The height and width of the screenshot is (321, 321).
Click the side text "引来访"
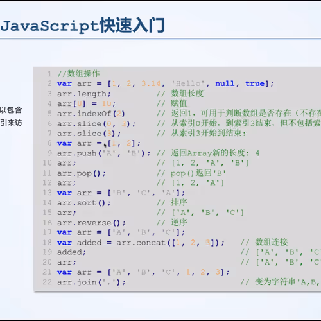click(11, 123)
